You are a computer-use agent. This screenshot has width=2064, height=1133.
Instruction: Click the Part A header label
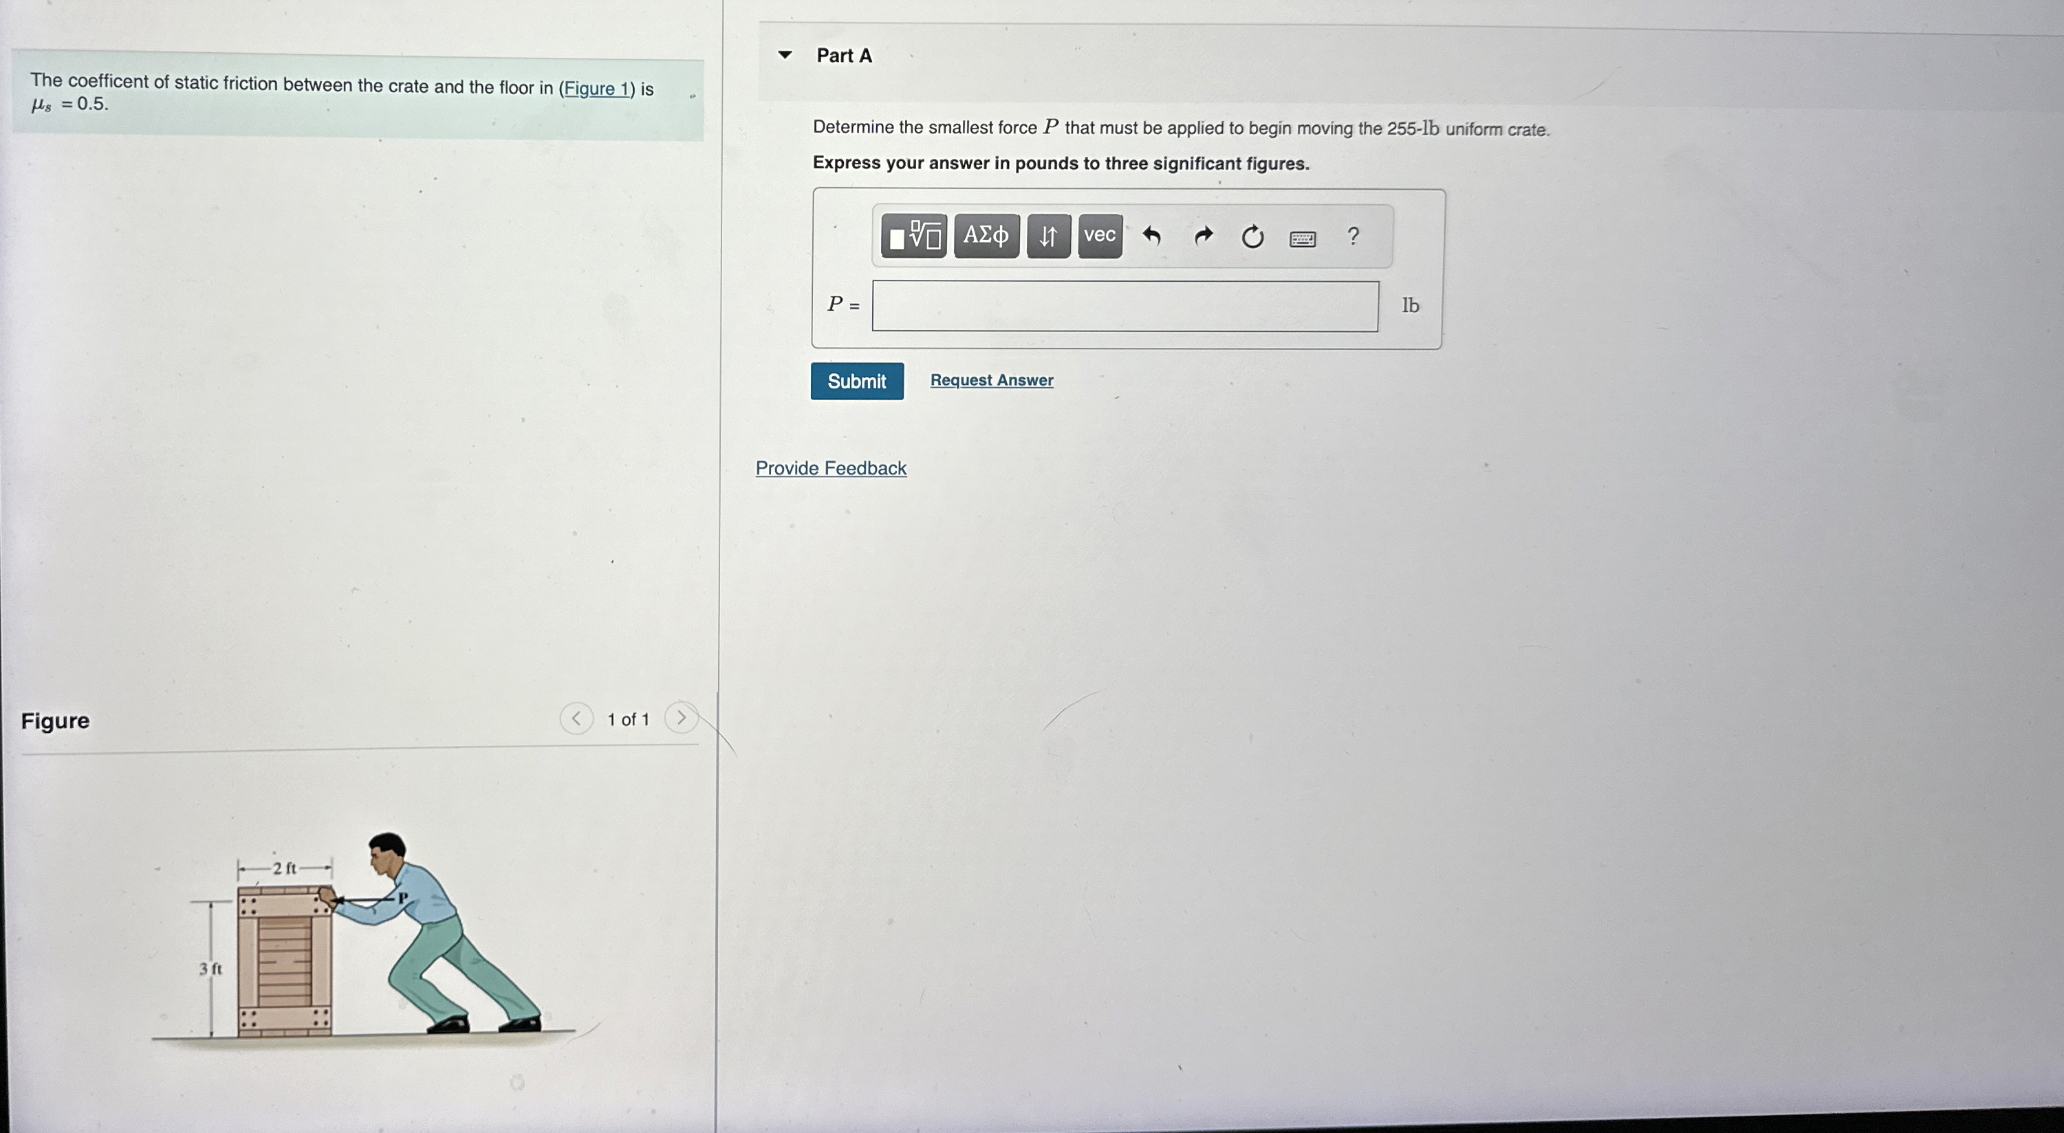point(844,55)
